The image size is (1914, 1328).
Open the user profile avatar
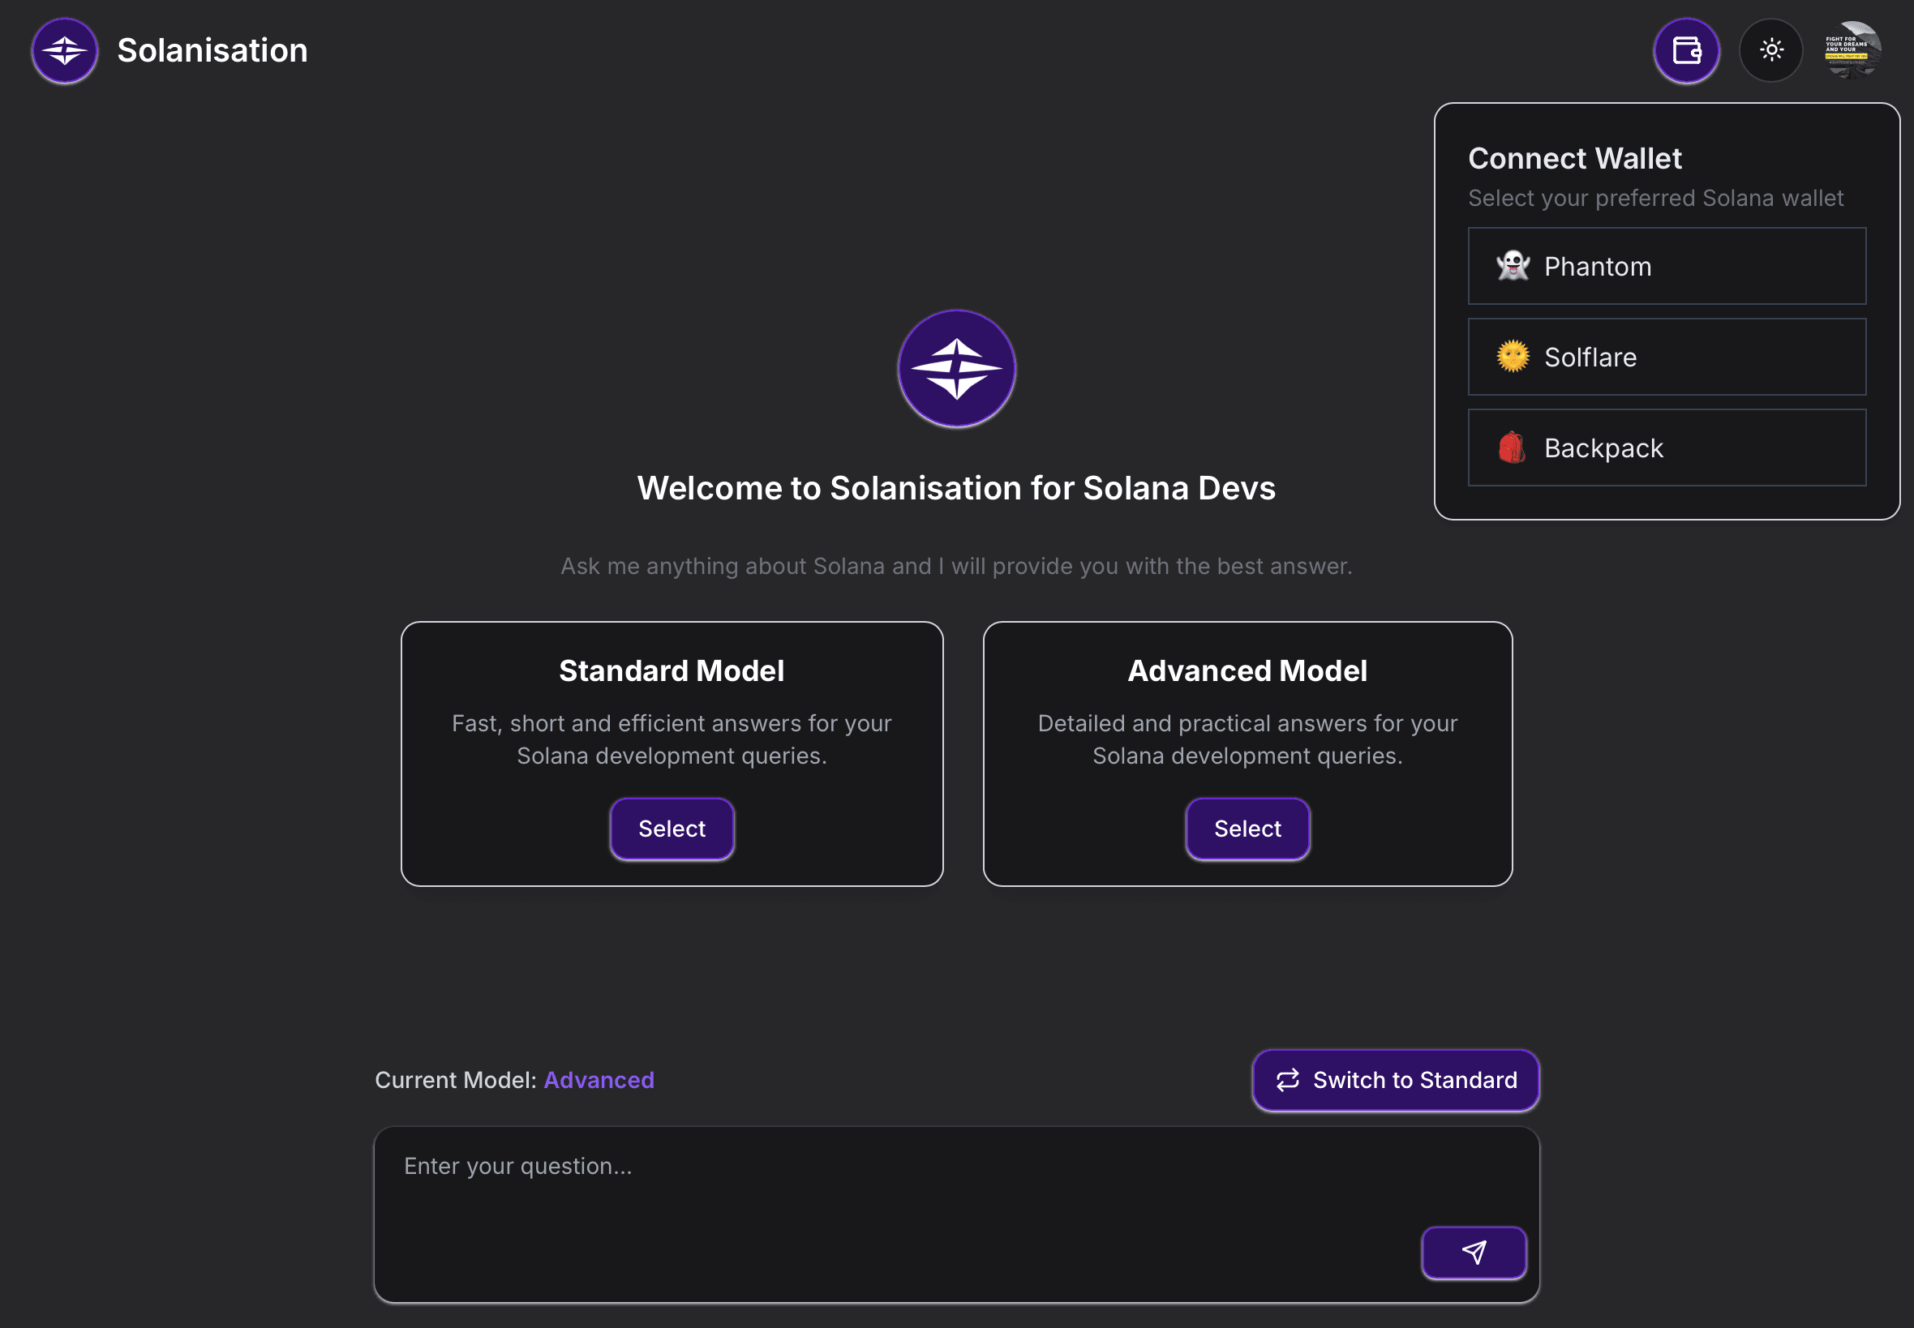1852,51
